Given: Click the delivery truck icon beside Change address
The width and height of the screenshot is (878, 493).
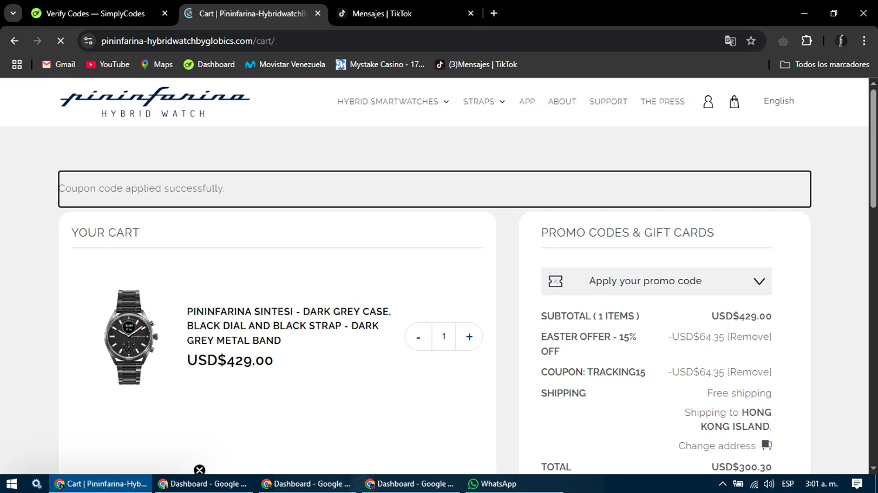Looking at the screenshot, I should click(766, 445).
